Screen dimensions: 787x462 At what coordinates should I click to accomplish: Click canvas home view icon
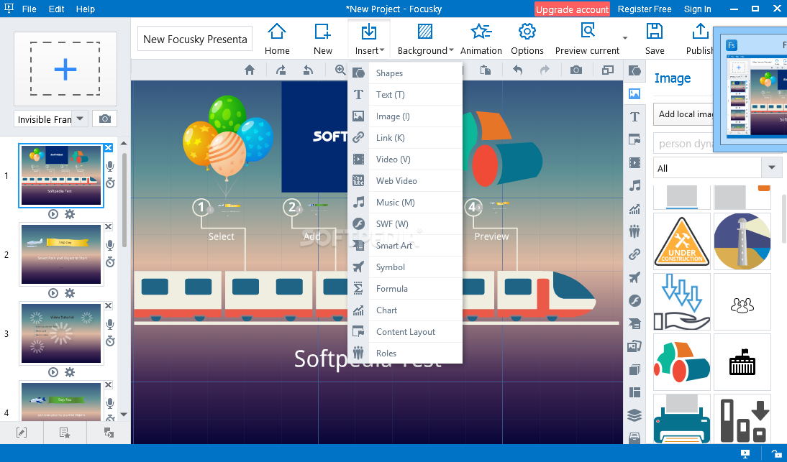point(250,70)
